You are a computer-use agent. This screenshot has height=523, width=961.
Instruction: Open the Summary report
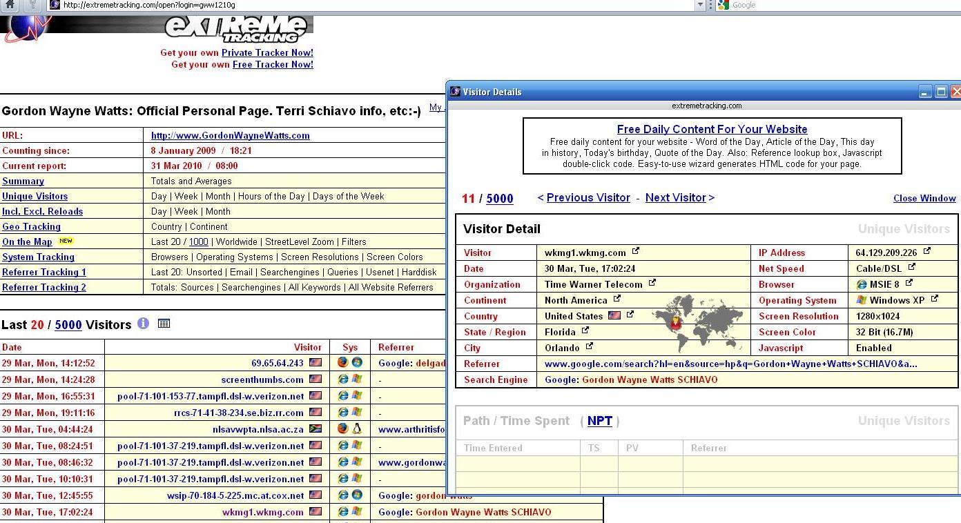23,181
